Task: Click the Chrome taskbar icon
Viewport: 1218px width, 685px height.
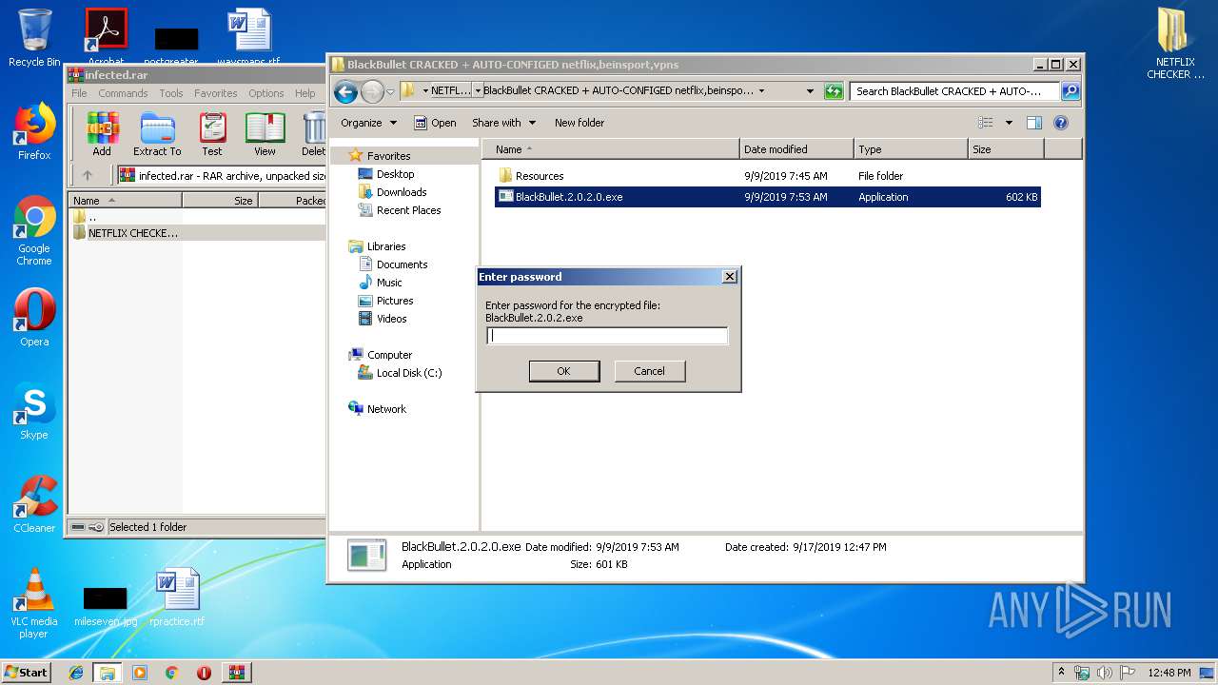Action: click(x=171, y=673)
